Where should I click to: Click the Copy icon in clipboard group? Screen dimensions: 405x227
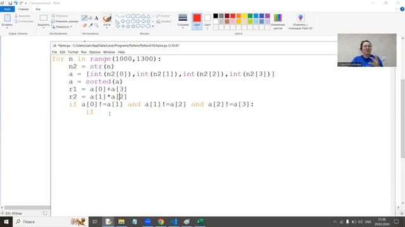(16, 21)
